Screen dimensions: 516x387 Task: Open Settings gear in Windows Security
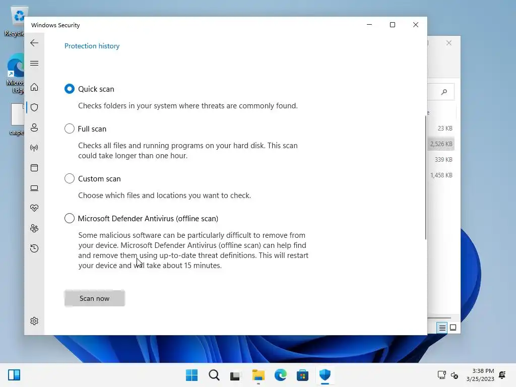point(34,321)
